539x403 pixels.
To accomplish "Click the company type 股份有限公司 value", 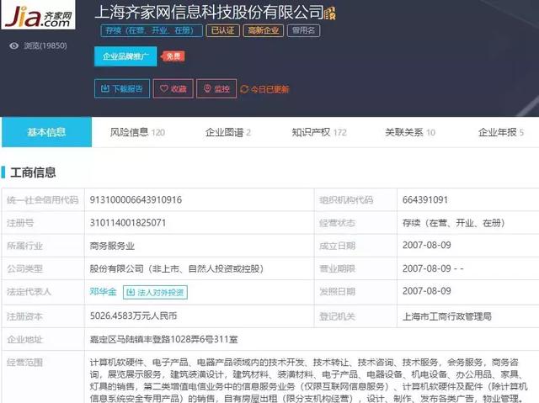I will point(176,268).
